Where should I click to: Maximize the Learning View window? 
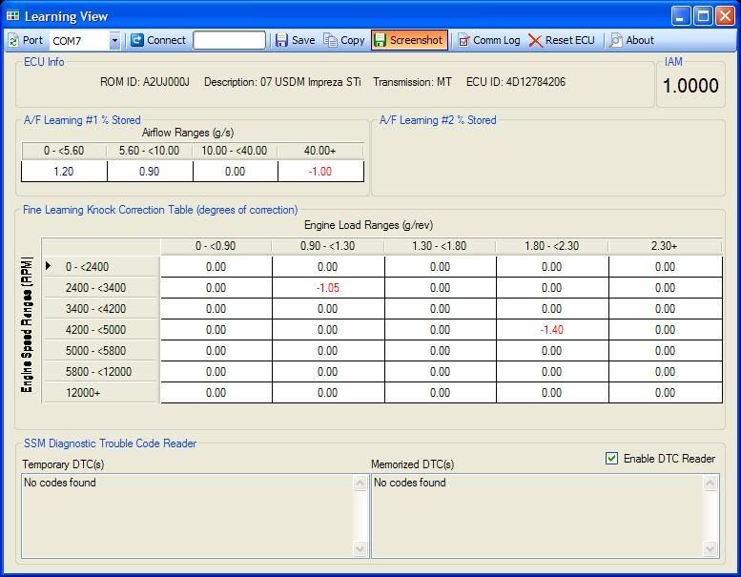pos(703,15)
